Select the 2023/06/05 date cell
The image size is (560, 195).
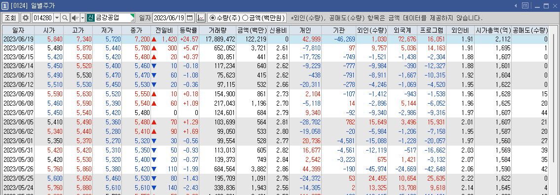click(18, 121)
